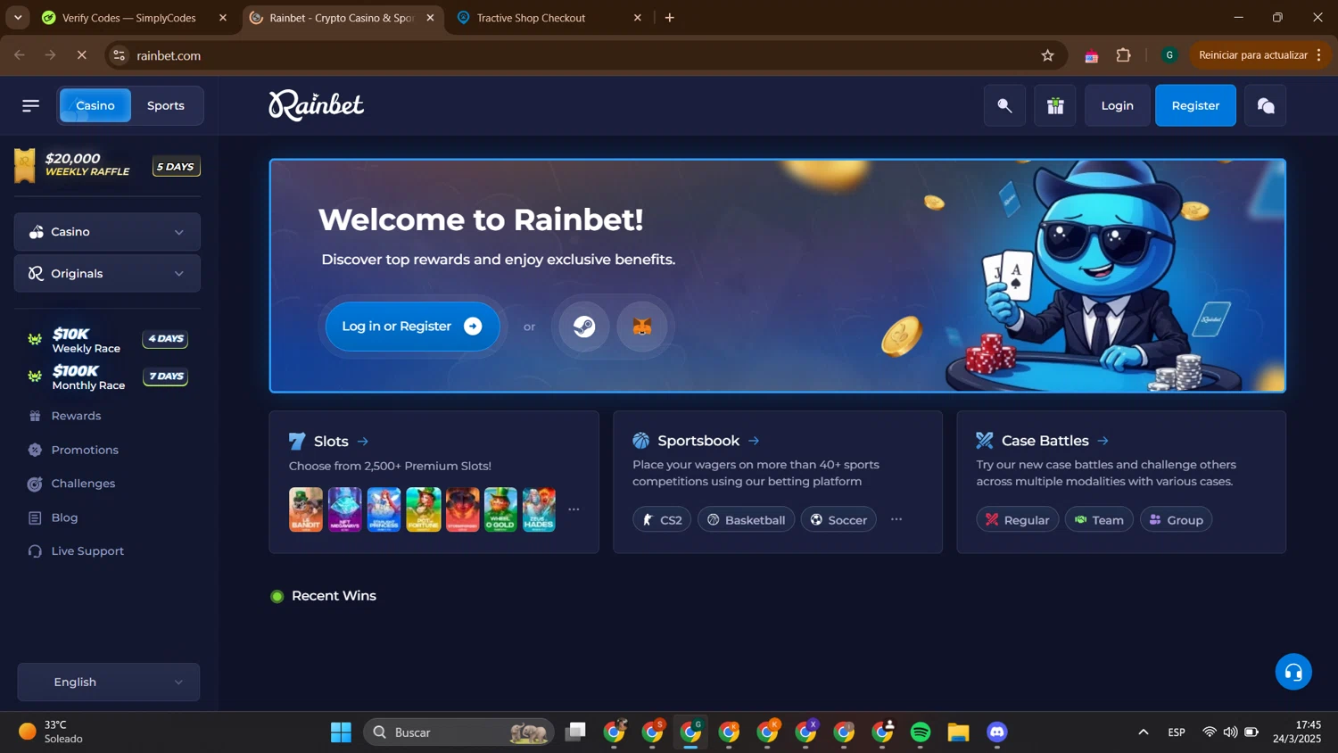Select the Basketball sport chip
Screen dimensions: 1338x753
coord(747,520)
